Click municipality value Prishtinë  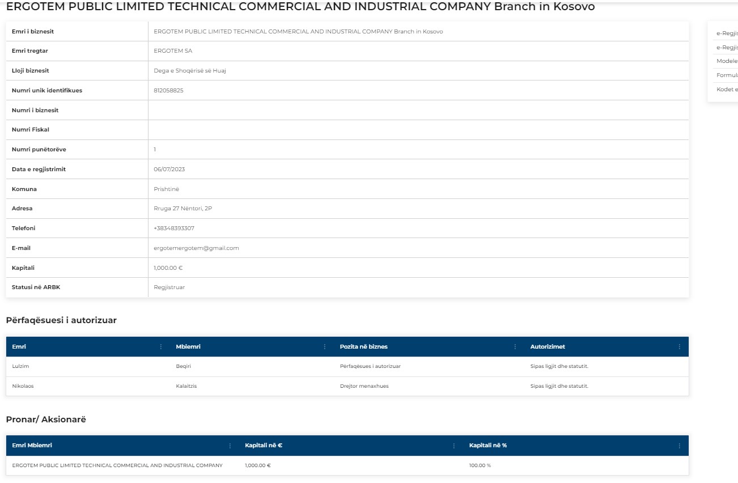[166, 189]
